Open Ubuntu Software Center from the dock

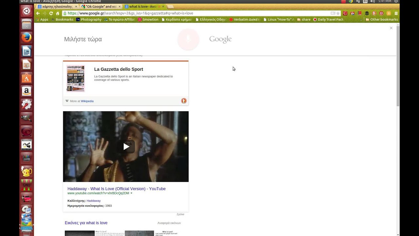[27, 78]
